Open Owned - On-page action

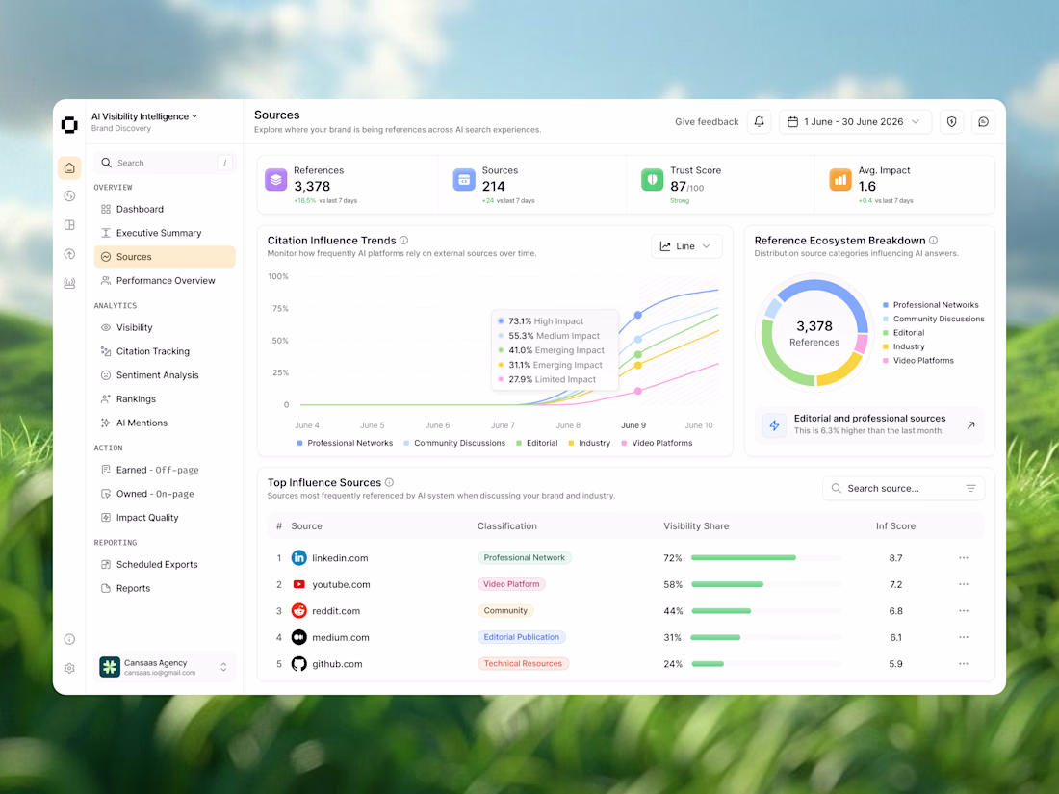point(164,494)
